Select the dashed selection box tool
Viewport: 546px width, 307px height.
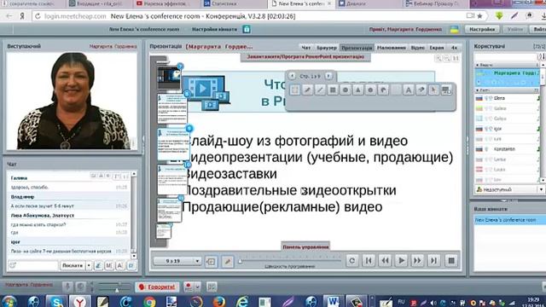294,90
